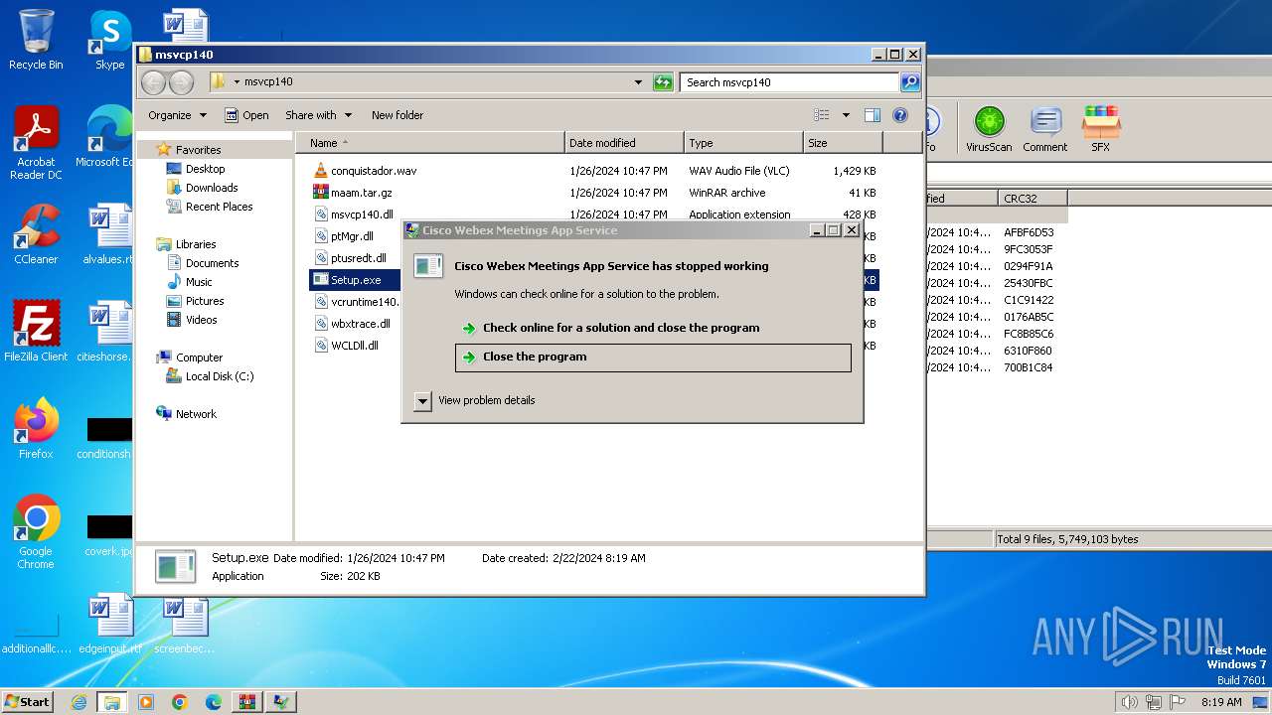Toggle the preview pane button

click(873, 115)
